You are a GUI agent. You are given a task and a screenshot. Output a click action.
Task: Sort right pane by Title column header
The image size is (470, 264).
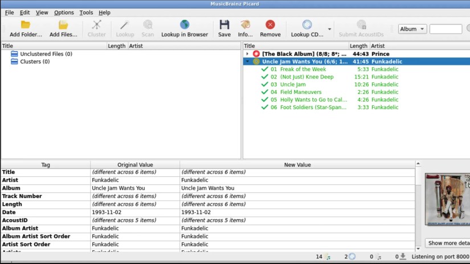tap(296, 46)
